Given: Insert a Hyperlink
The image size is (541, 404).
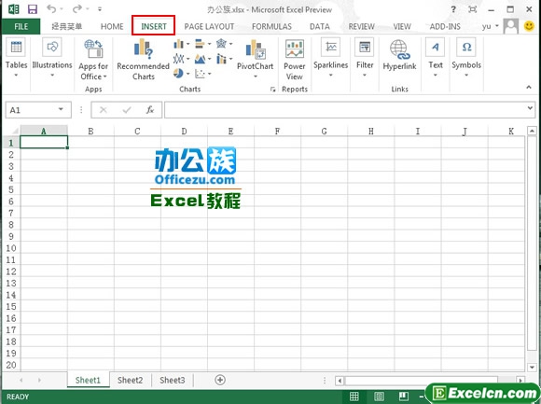Looking at the screenshot, I should (399, 55).
